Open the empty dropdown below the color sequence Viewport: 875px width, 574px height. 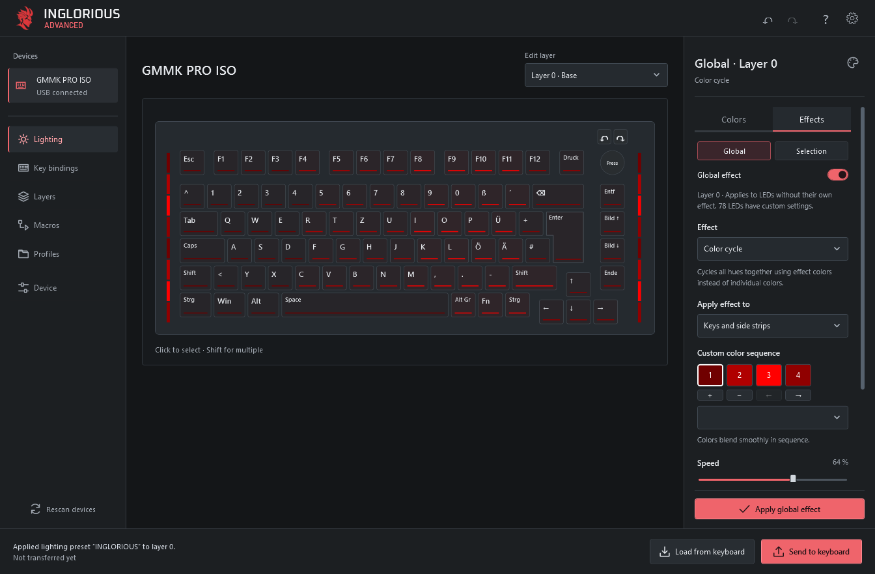pyautogui.click(x=773, y=418)
